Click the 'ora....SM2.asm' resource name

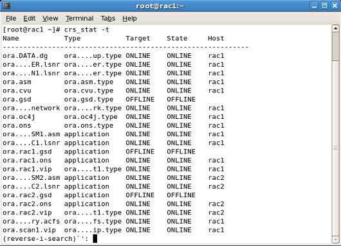(x=31, y=178)
